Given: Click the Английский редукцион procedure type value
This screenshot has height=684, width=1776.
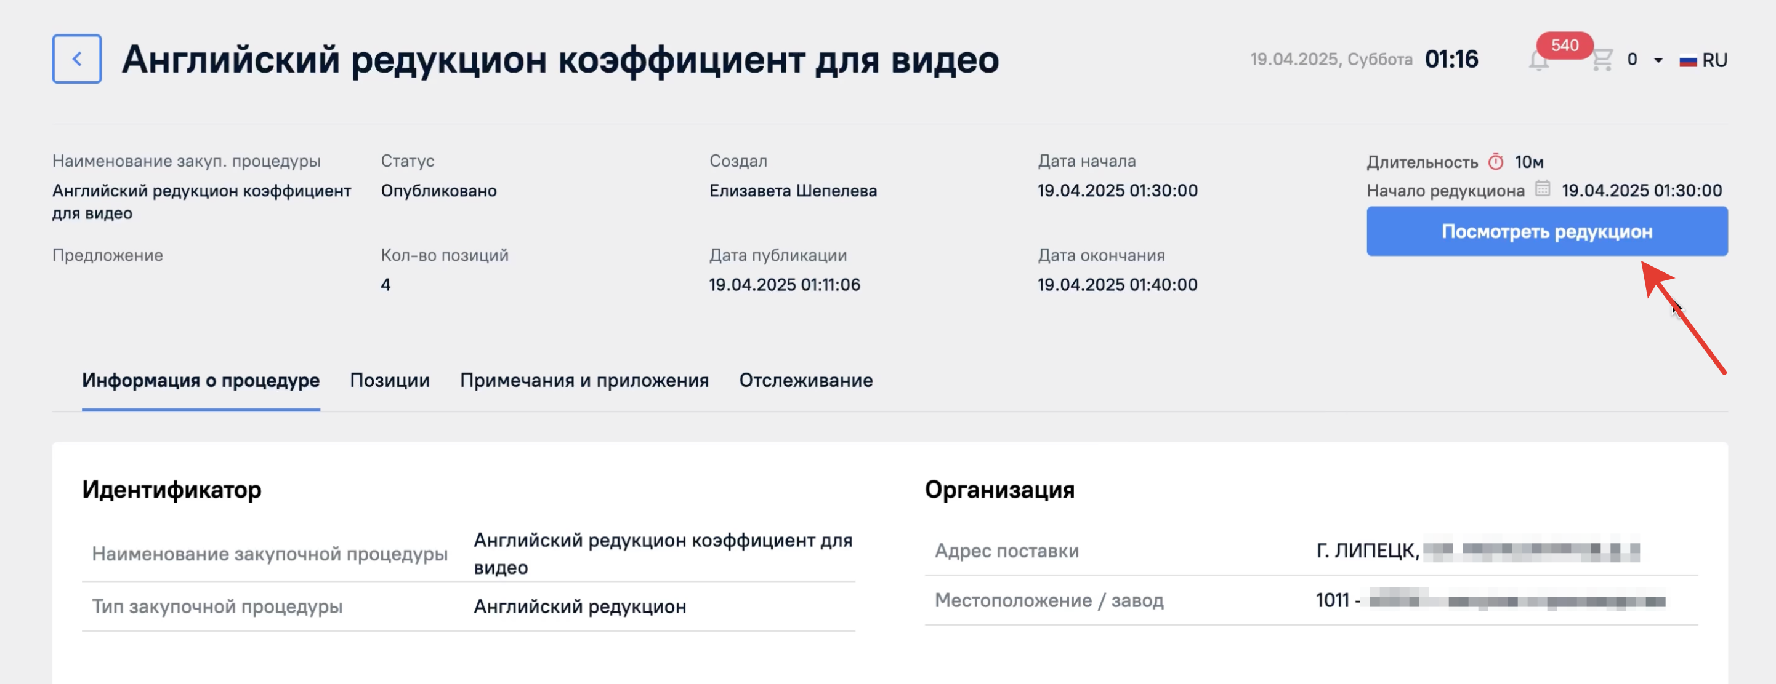Looking at the screenshot, I should 580,607.
